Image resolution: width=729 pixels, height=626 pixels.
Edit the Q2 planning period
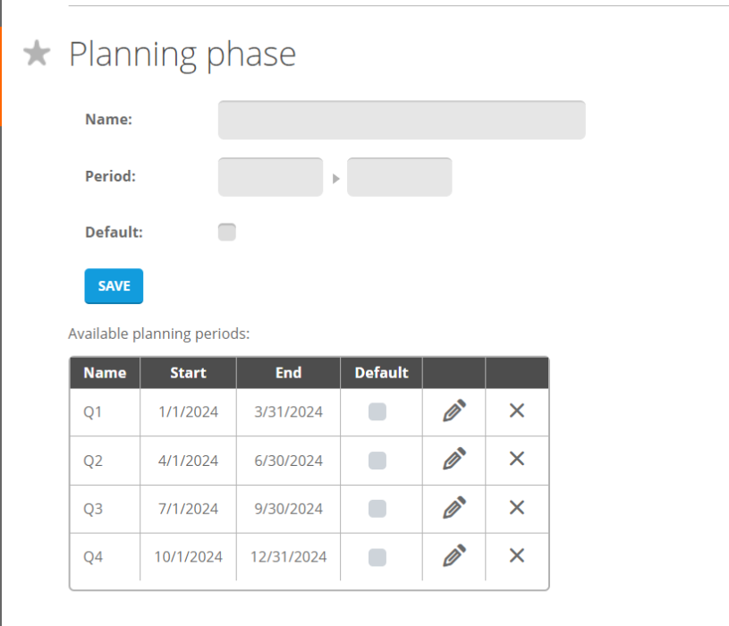point(453,460)
